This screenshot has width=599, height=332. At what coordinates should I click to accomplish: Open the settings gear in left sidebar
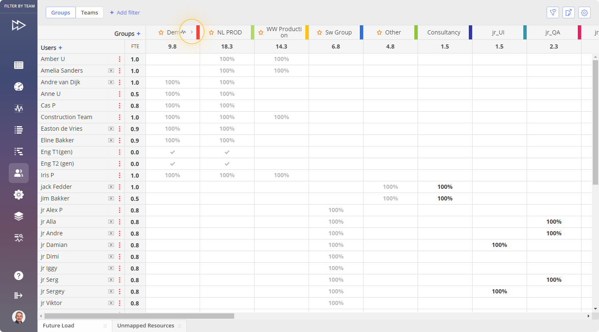tap(19, 195)
